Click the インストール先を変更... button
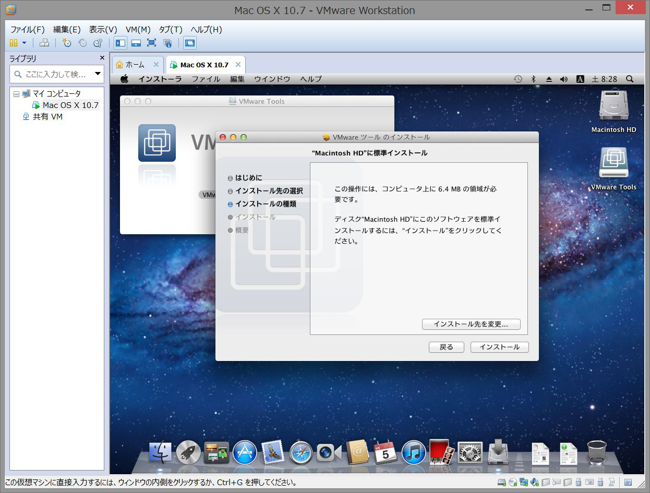The width and height of the screenshot is (650, 493). click(471, 324)
